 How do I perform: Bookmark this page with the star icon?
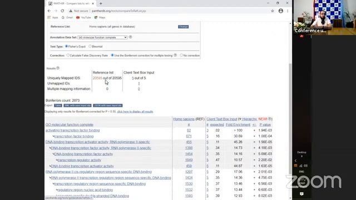[273, 11]
